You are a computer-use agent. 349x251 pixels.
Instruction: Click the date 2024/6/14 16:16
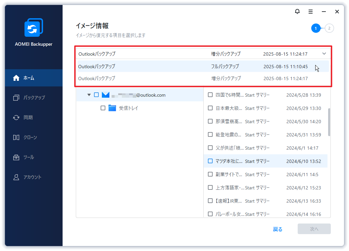click(304, 214)
